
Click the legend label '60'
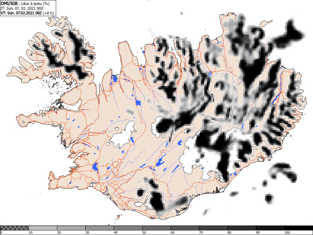pyautogui.click(x=172, y=232)
